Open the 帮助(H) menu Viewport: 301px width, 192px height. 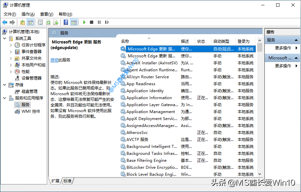tap(65, 14)
